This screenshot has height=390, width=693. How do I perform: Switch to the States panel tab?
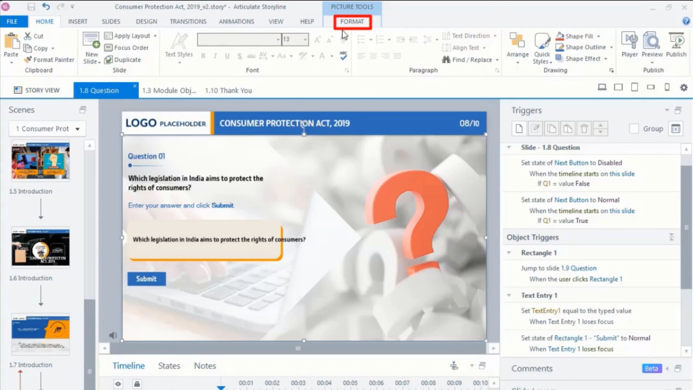click(x=169, y=366)
